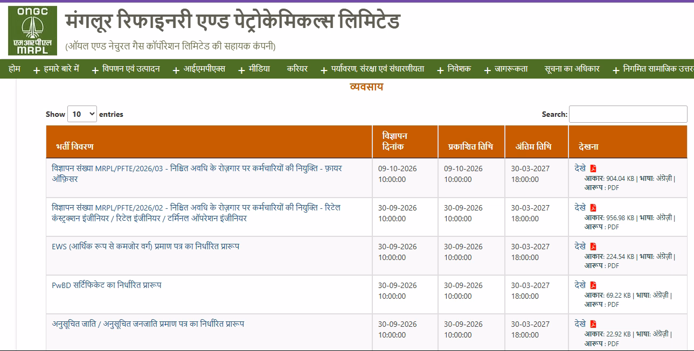Open MRPL/PFTE/2026/02 रिटेल इंजीनियर advertisement link
The image size is (694, 351).
click(x=196, y=213)
